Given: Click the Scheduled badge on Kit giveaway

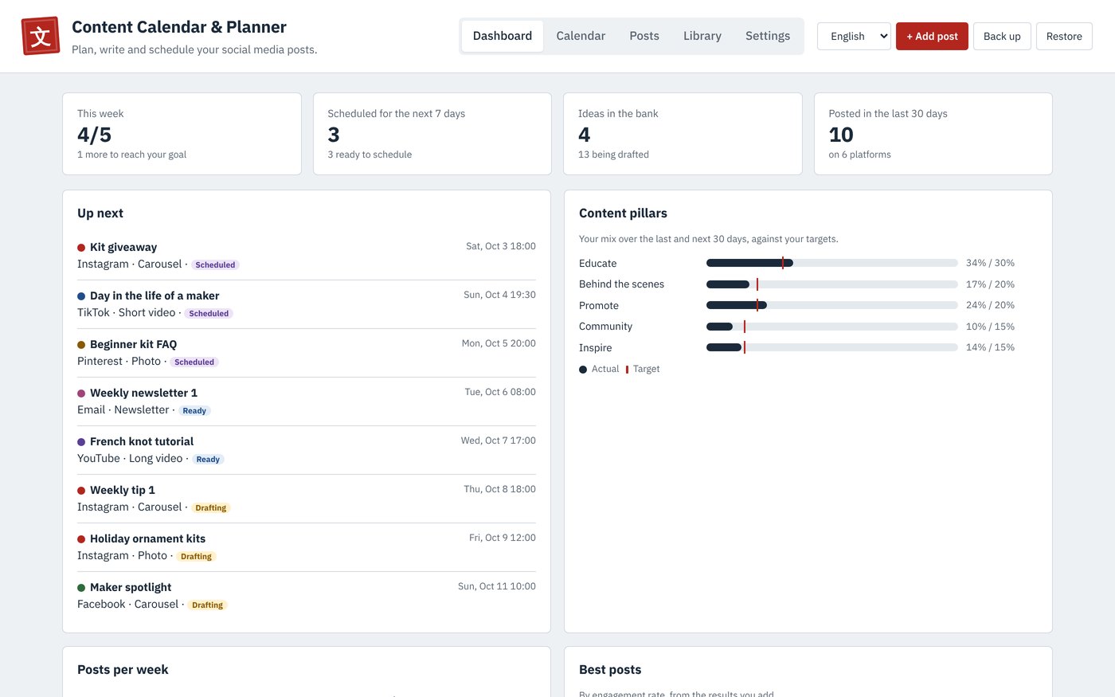Looking at the screenshot, I should pos(215,265).
